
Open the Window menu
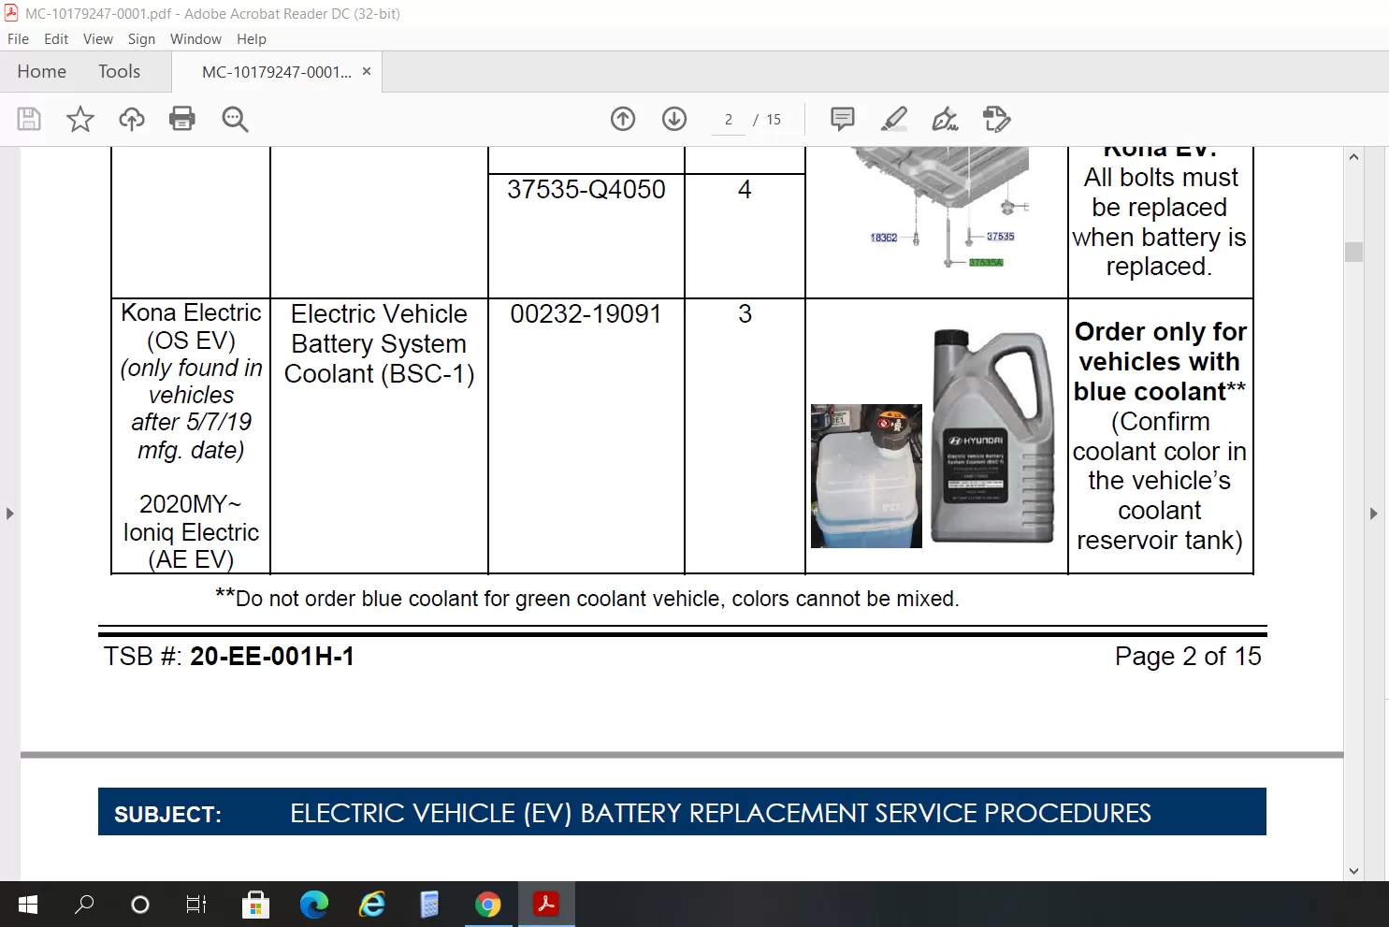(x=195, y=39)
